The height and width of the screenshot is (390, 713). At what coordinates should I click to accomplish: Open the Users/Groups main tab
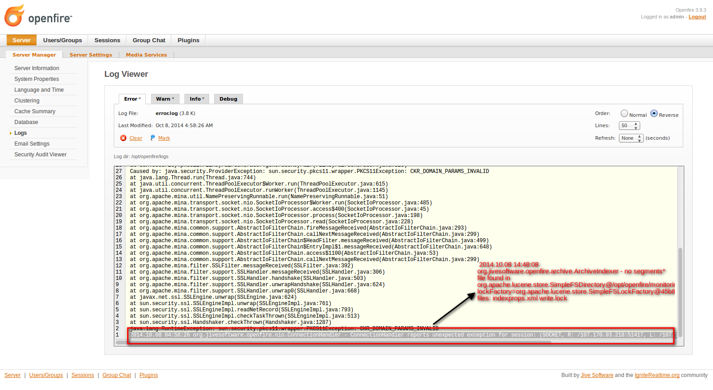pos(63,40)
